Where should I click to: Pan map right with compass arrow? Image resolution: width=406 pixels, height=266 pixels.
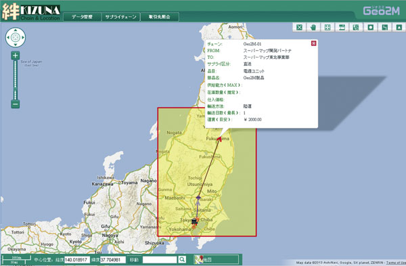(x=23, y=37)
